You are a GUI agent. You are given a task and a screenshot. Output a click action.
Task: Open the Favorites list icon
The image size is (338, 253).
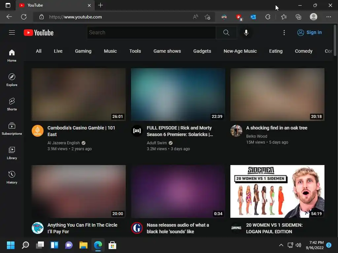(x=284, y=17)
